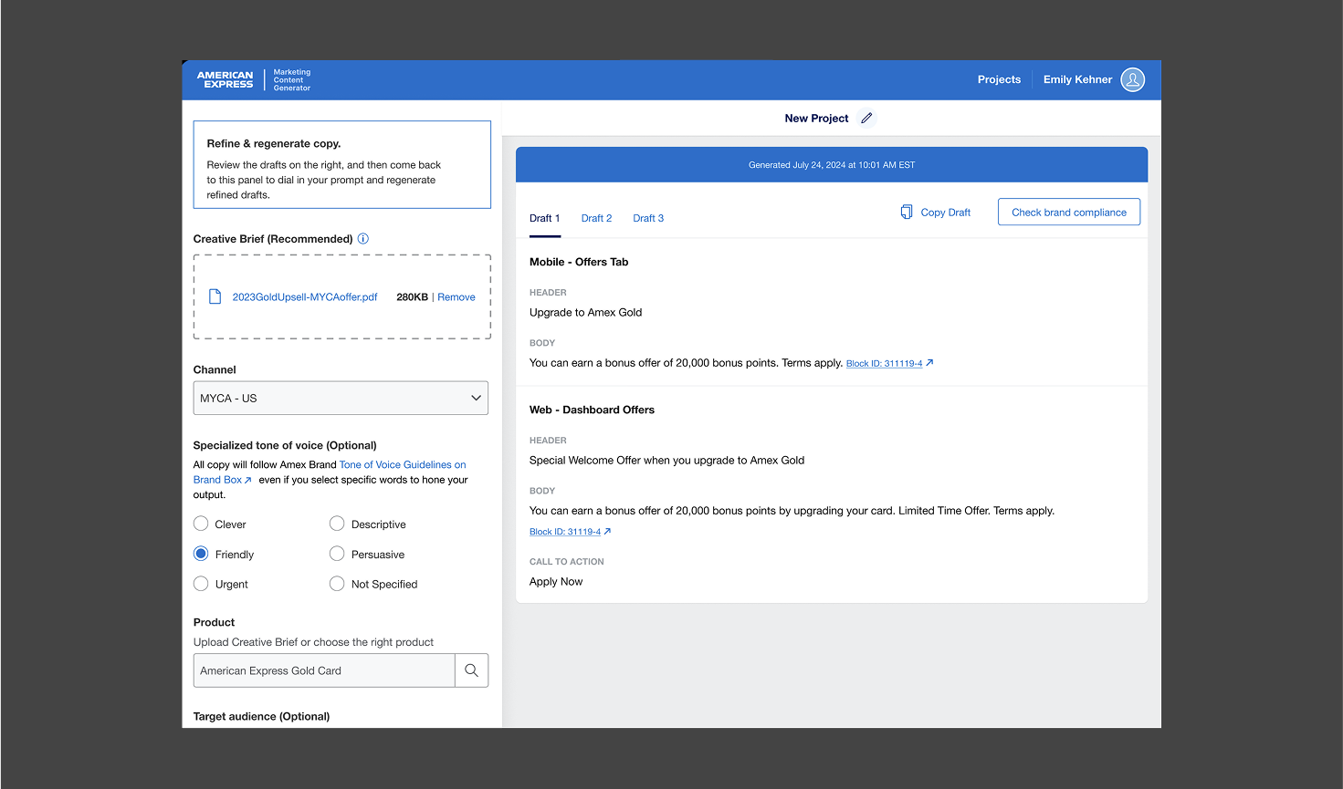This screenshot has height=789, width=1343.
Task: Click the product search magnifier icon
Action: coord(471,670)
